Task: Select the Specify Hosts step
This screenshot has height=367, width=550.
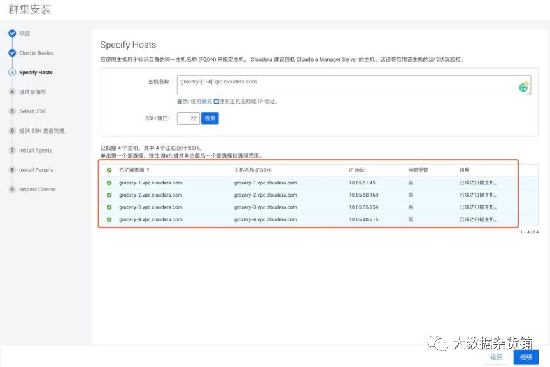Action: point(36,73)
